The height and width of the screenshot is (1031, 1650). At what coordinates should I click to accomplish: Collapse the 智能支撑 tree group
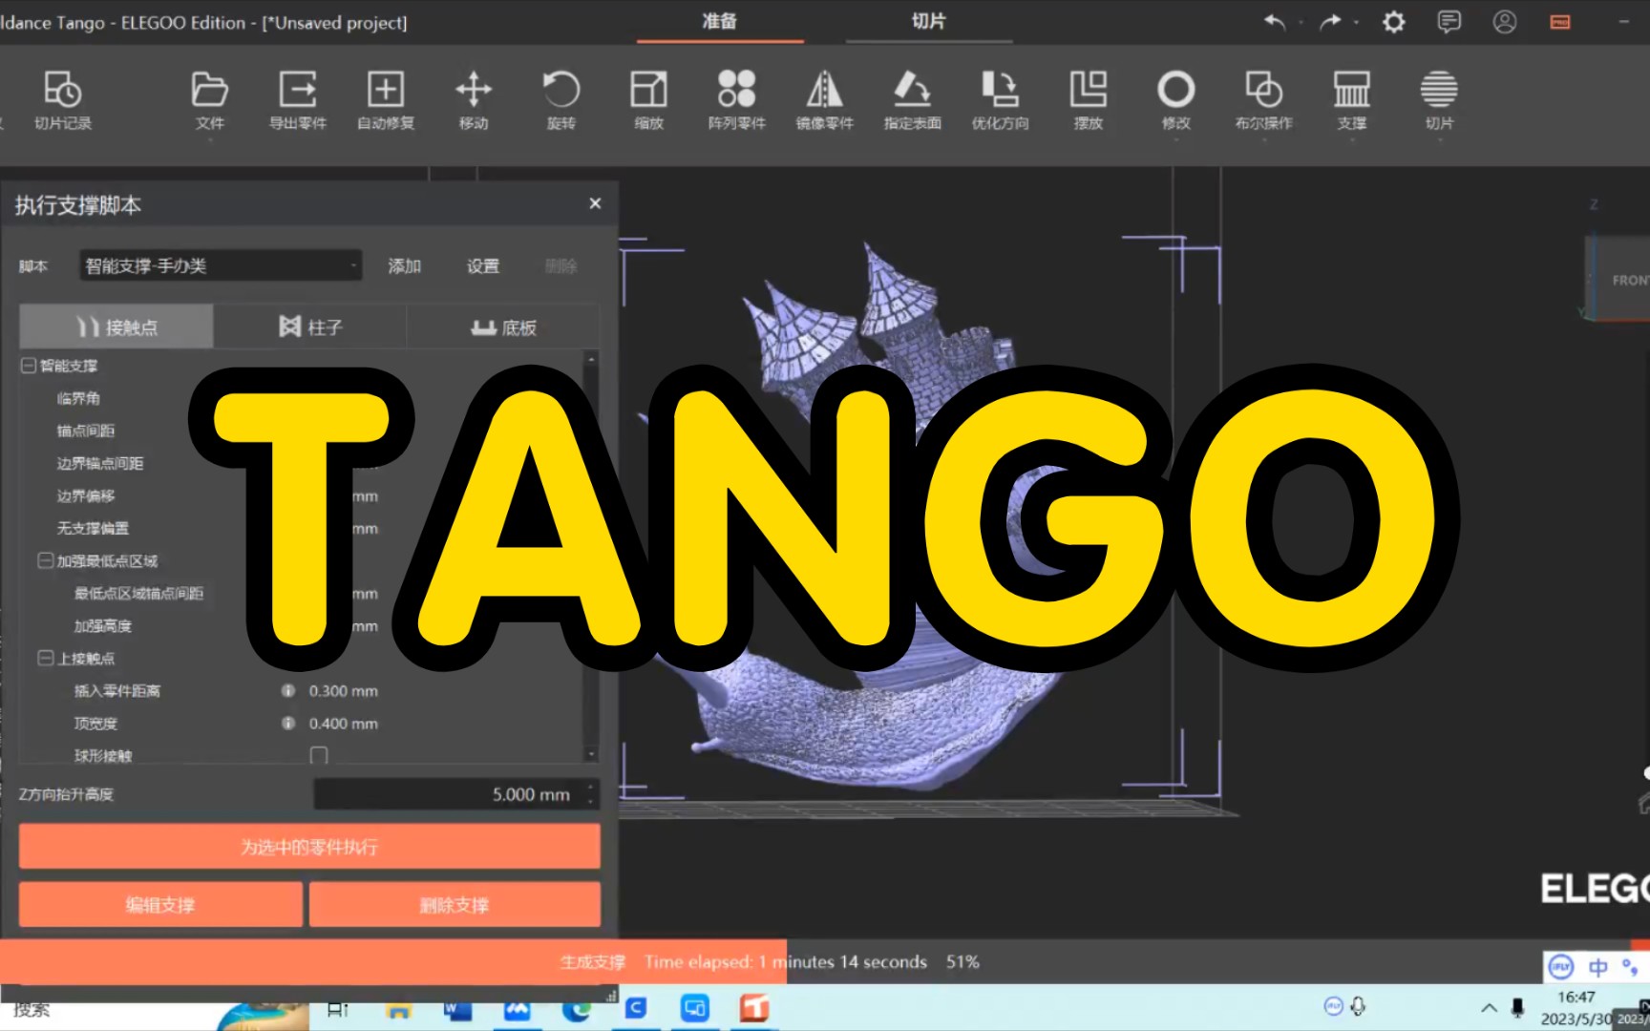29,366
